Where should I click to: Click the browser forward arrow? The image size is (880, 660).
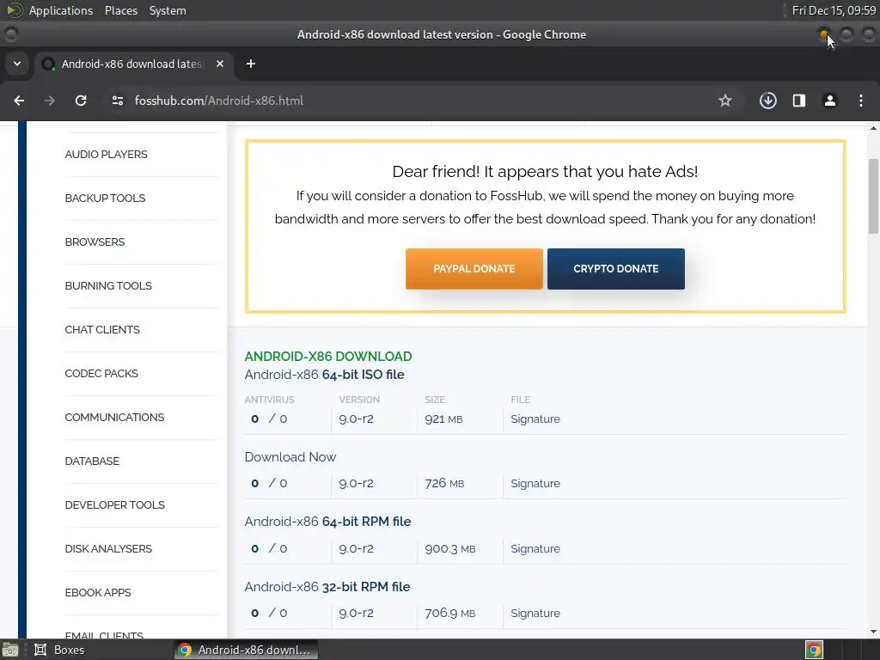pyautogui.click(x=49, y=101)
